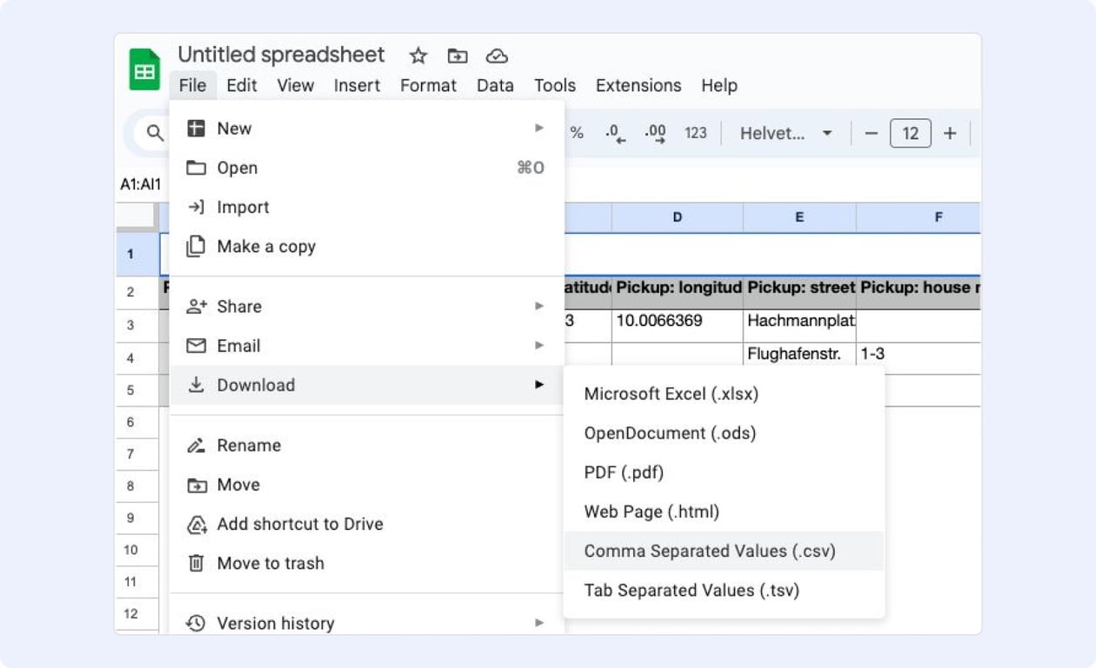This screenshot has width=1096, height=668.
Task: Select row 1 header
Action: [x=137, y=255]
